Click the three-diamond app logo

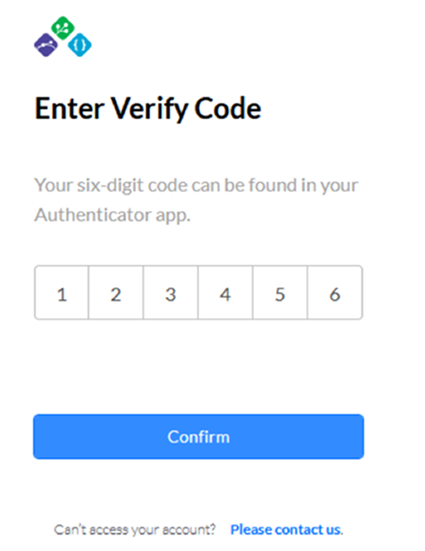(x=62, y=36)
